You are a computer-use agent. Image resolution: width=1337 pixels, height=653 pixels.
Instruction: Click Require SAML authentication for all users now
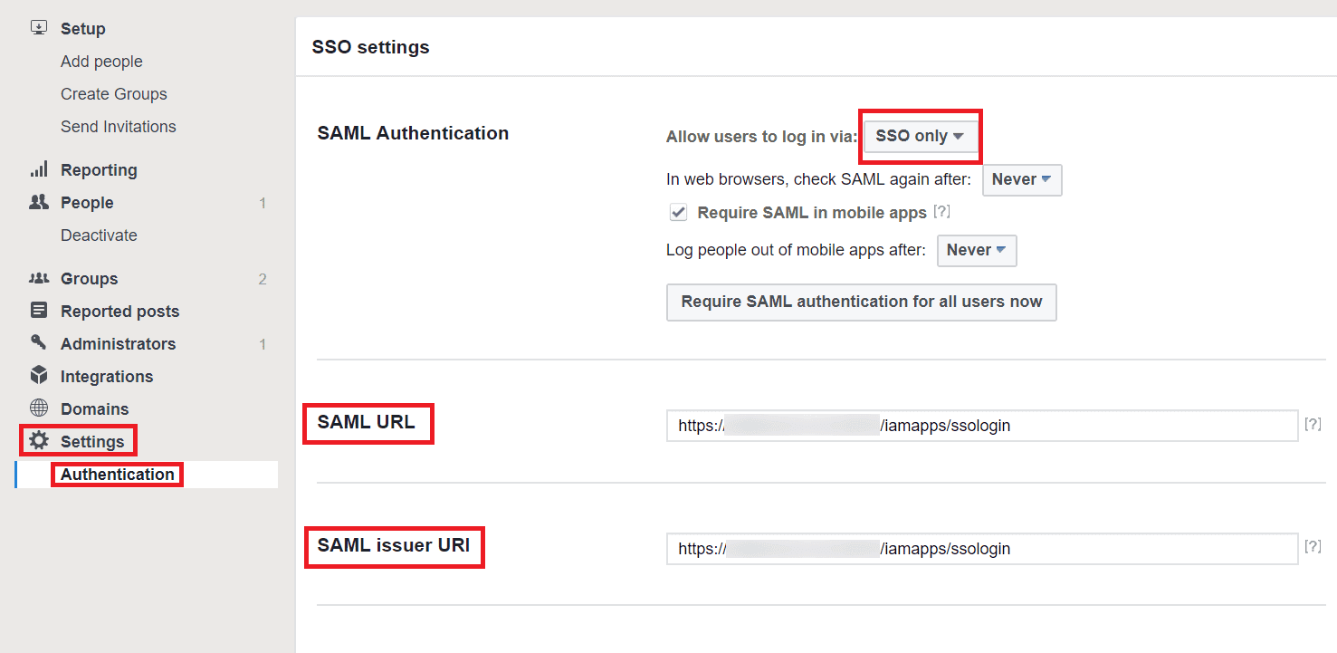(x=861, y=302)
